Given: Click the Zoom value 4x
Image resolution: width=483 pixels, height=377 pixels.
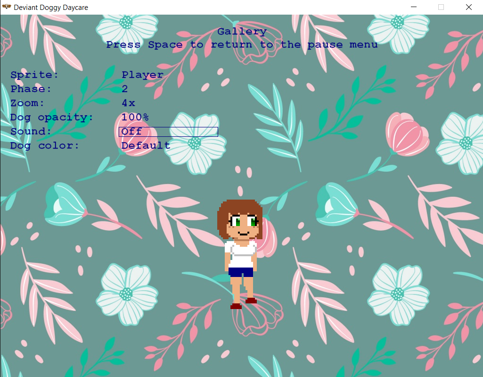Looking at the screenshot, I should [x=128, y=103].
